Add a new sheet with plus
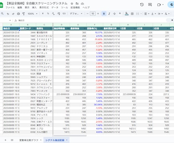174x143 pixels. click(5, 140)
